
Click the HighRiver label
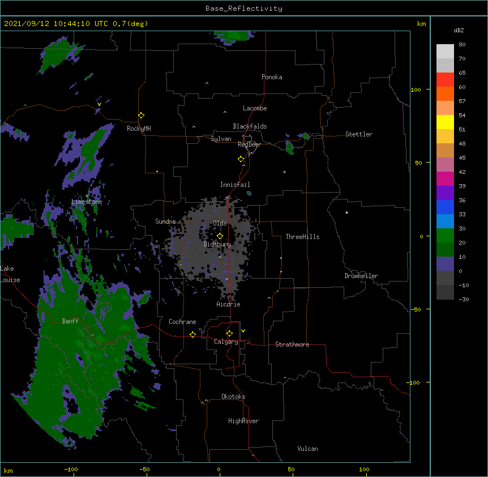coord(243,421)
